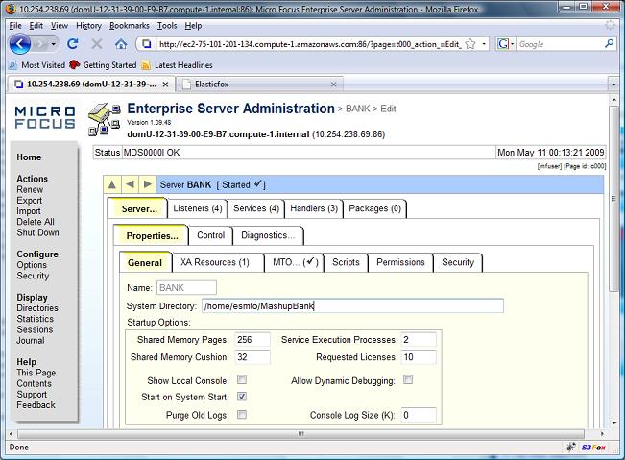Close the 10.254.238.69 tab

[x=165, y=85]
